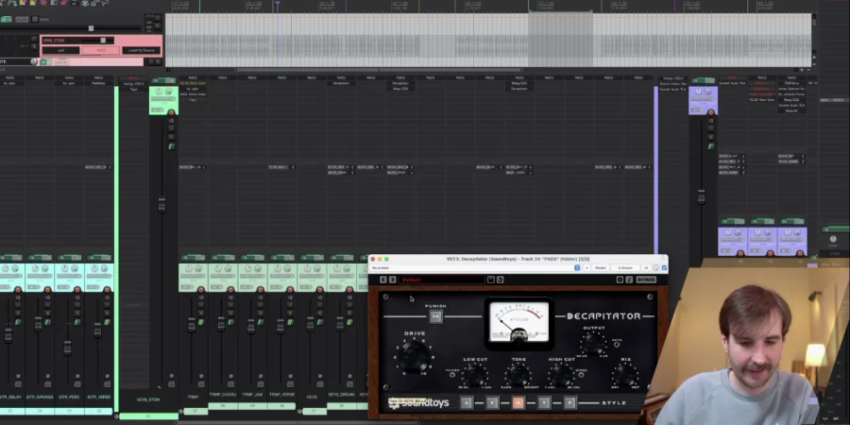
Task: Open the Decapitator FX slot above KEYS_ORGAN
Action: (341, 83)
